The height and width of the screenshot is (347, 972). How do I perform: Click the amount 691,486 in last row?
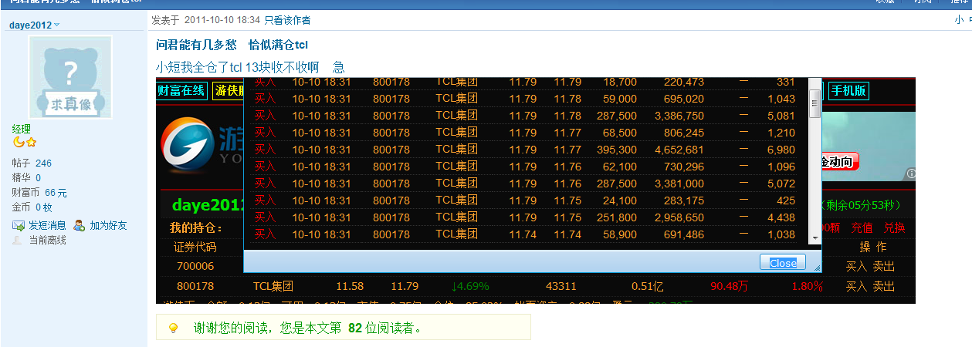point(684,234)
